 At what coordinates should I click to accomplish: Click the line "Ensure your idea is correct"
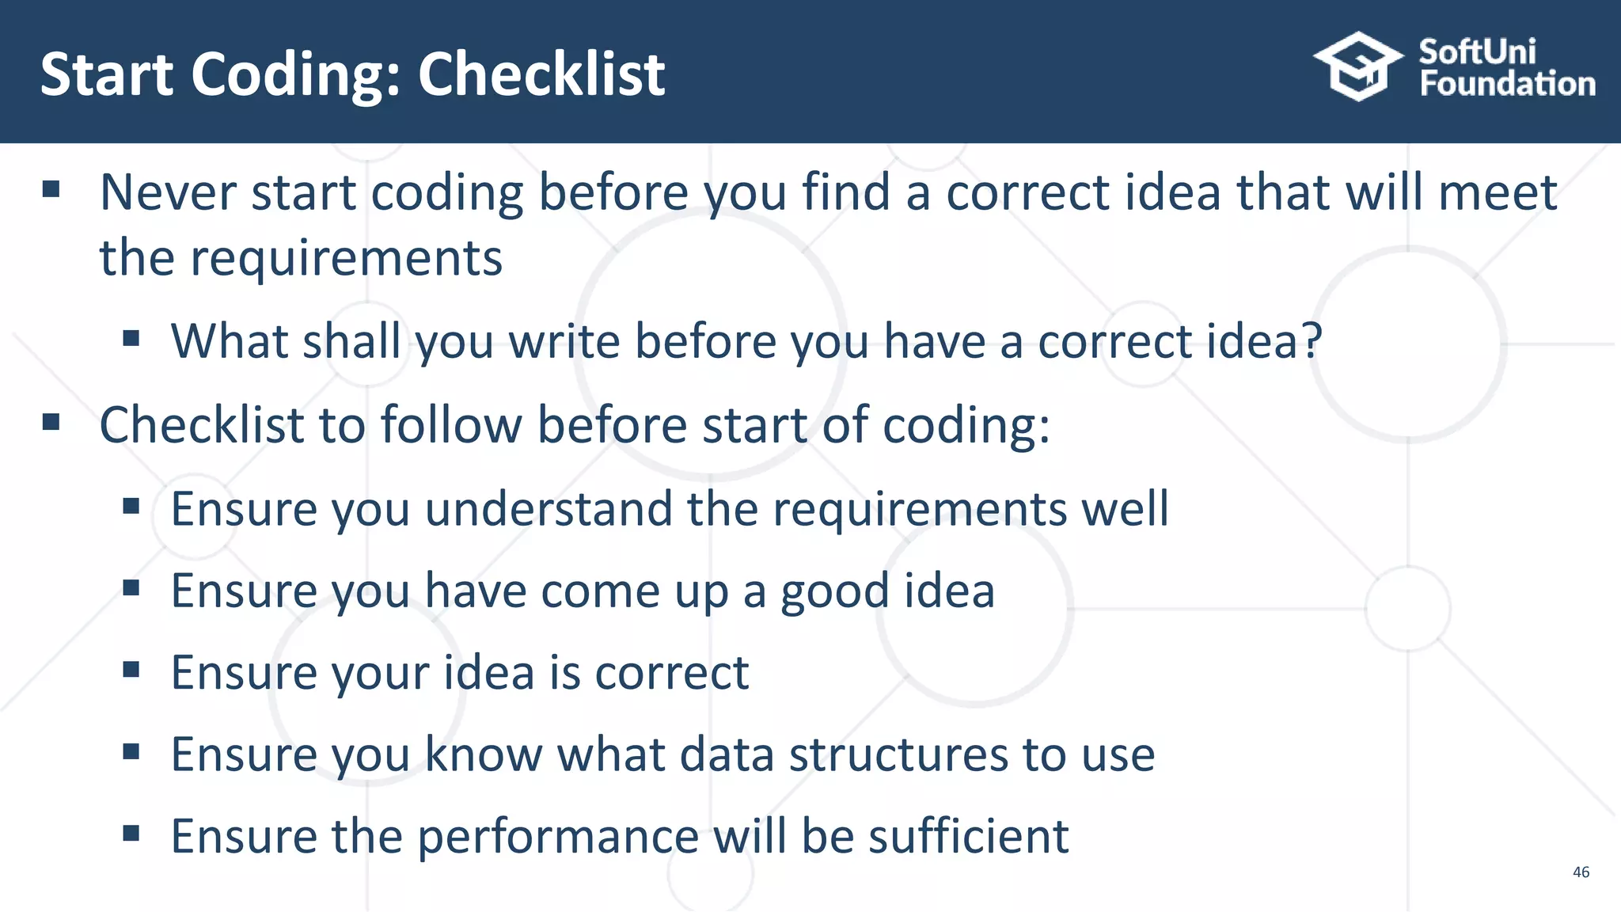[460, 673]
